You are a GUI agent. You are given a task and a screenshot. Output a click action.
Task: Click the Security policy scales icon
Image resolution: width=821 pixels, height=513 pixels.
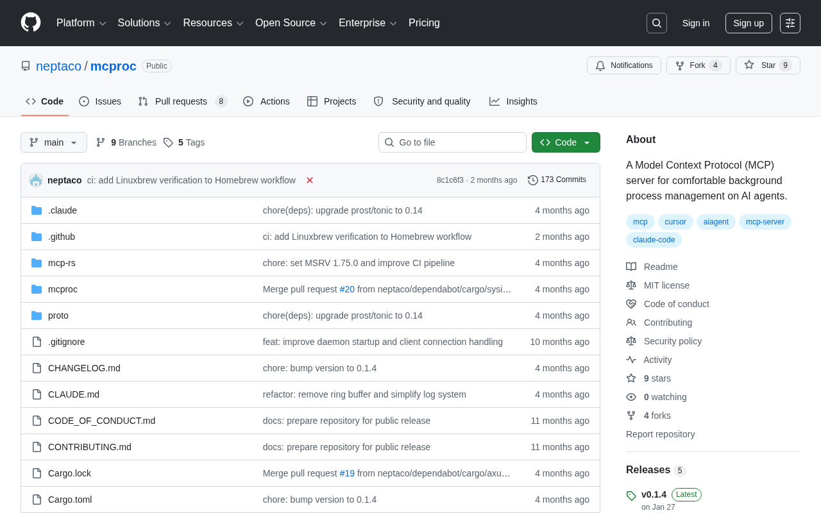[x=631, y=341]
